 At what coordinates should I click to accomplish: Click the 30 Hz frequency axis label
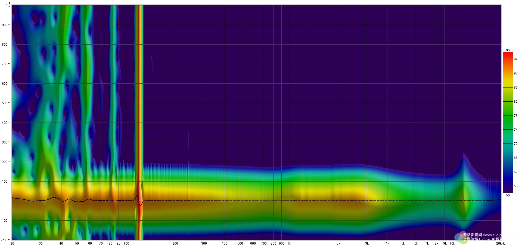tap(41, 243)
